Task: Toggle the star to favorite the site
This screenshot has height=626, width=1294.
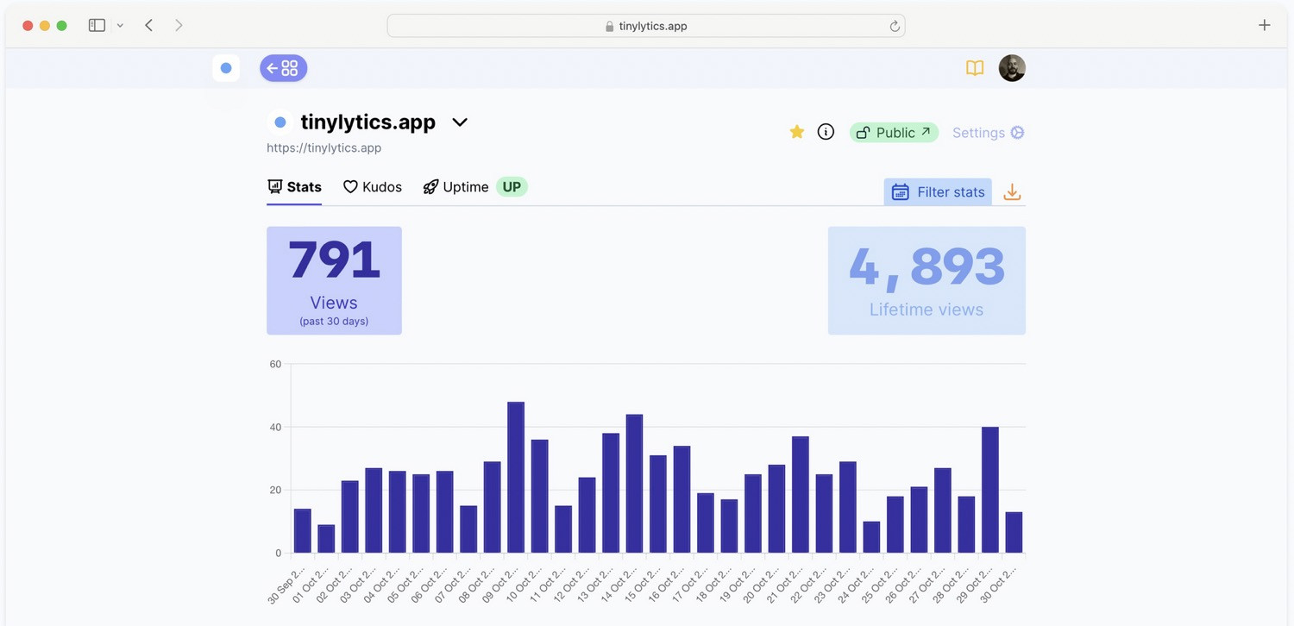Action: (x=796, y=132)
